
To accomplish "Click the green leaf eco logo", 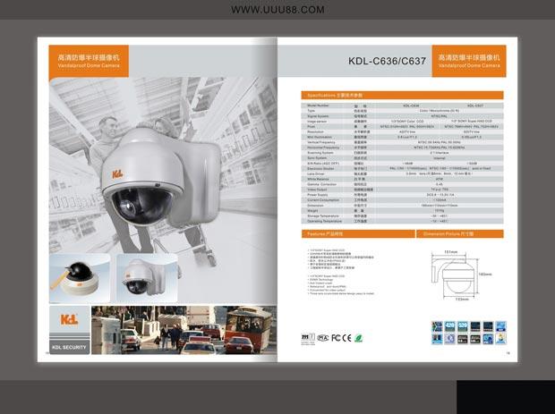I will (358, 338).
